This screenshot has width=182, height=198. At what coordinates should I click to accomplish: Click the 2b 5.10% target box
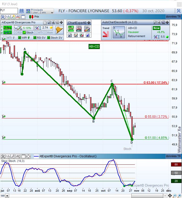tap(23, 28)
